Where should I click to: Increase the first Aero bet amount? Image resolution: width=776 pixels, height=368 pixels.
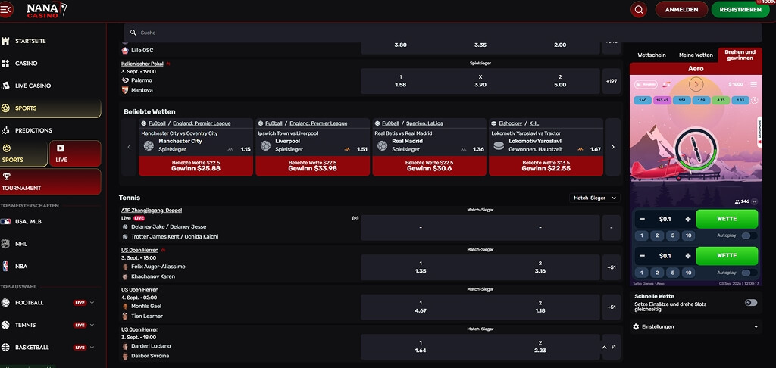point(687,219)
